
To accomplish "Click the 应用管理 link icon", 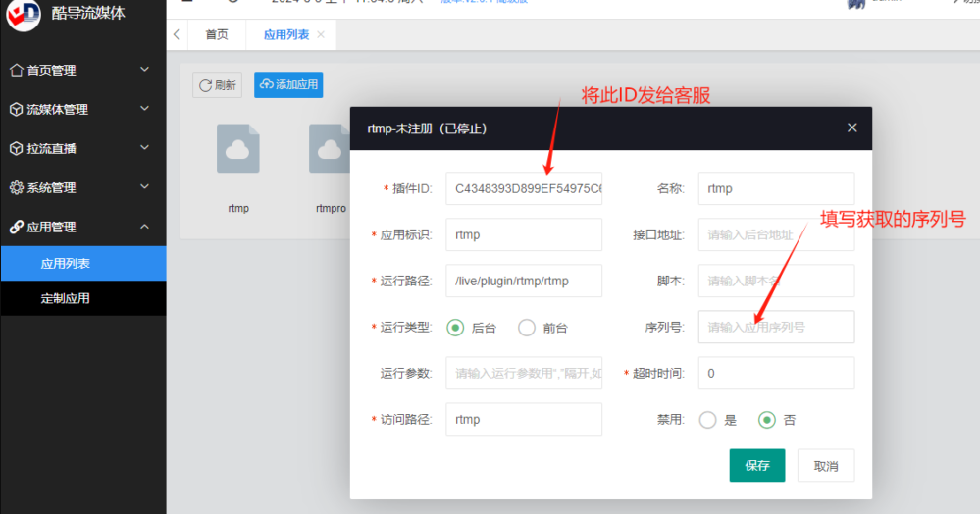I will 16,227.
